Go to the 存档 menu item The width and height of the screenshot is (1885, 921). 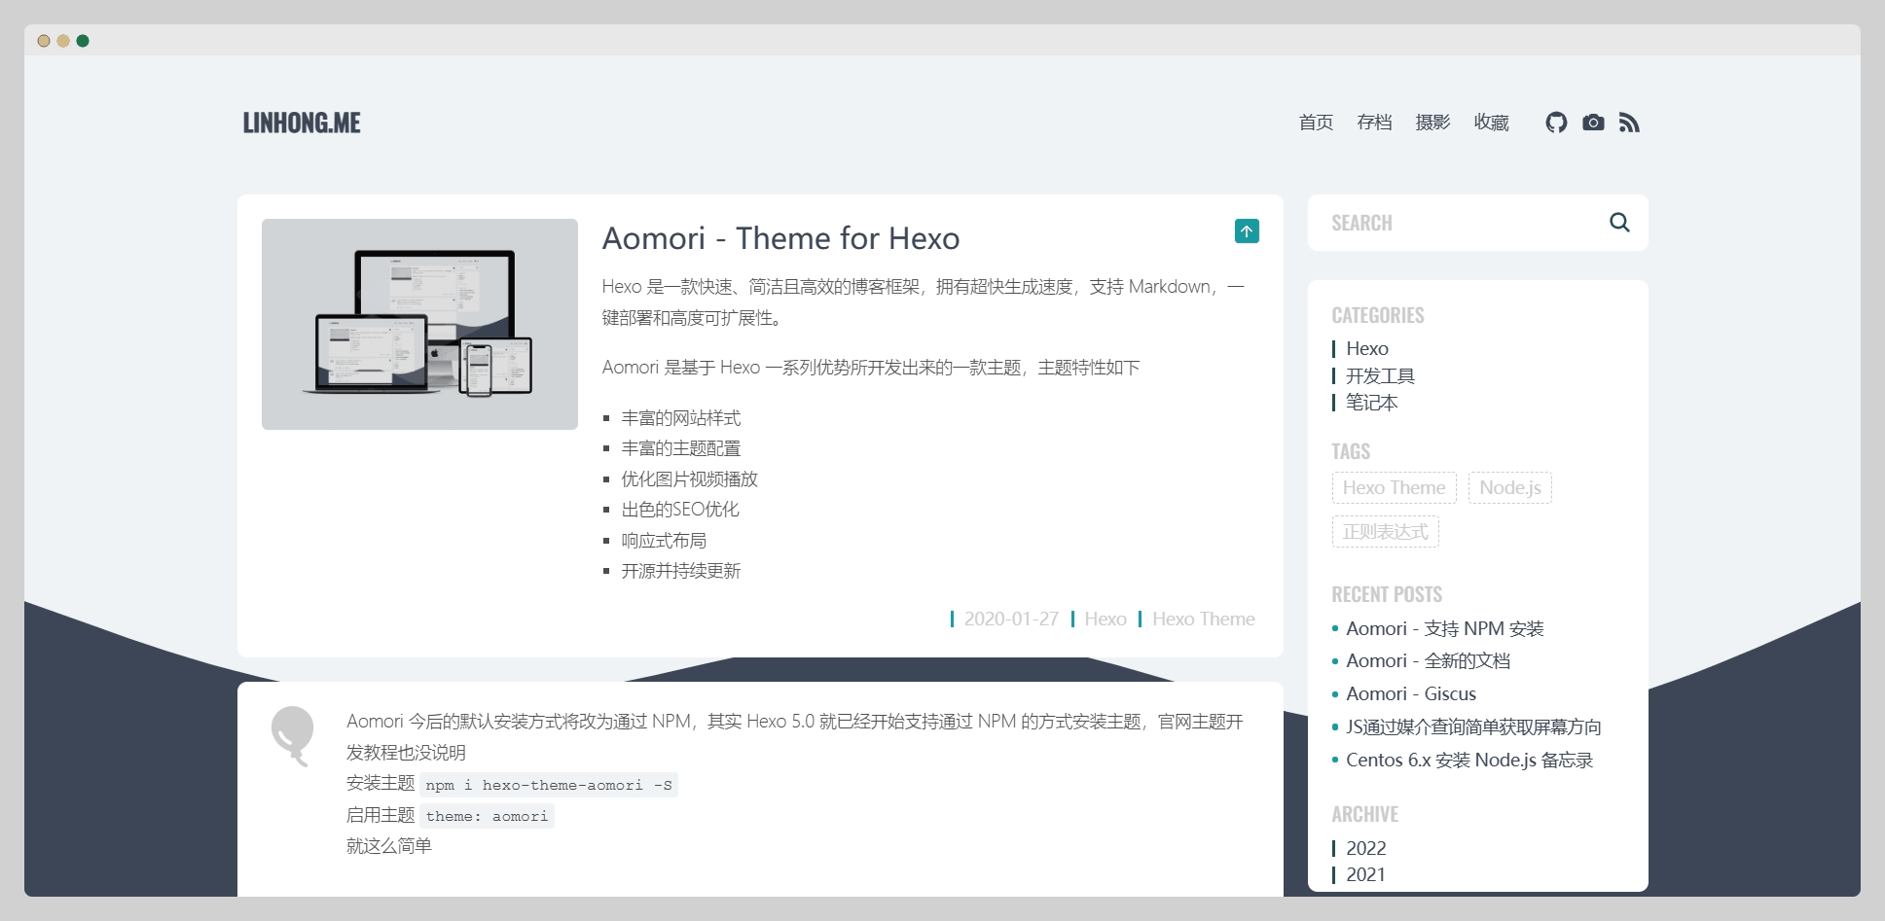[x=1374, y=123]
